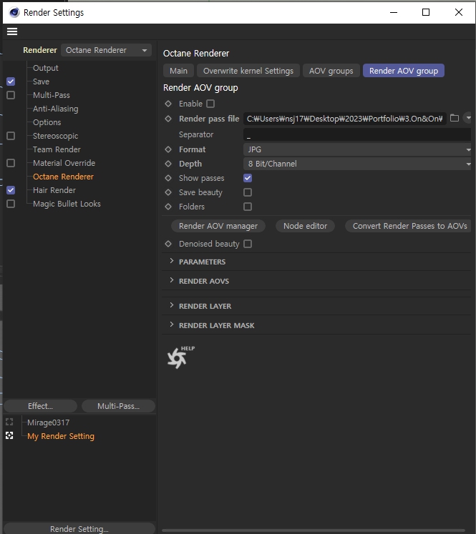Toggle the Hair Render checkbox
This screenshot has height=534, width=476.
[11, 190]
